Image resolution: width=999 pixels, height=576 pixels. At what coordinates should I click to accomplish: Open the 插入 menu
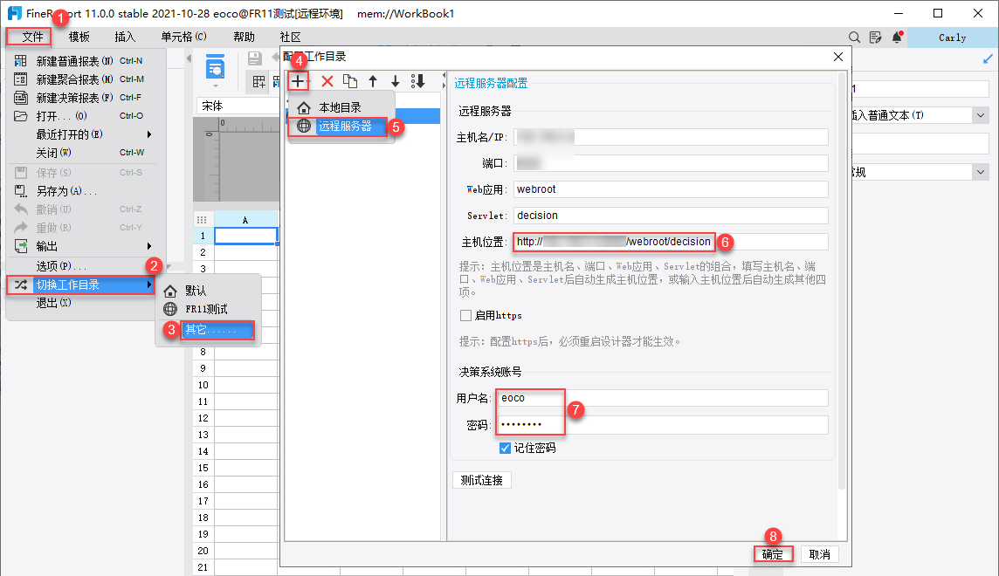125,37
